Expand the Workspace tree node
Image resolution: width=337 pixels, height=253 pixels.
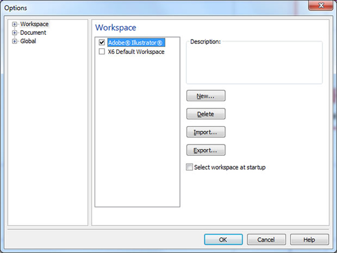(14, 24)
